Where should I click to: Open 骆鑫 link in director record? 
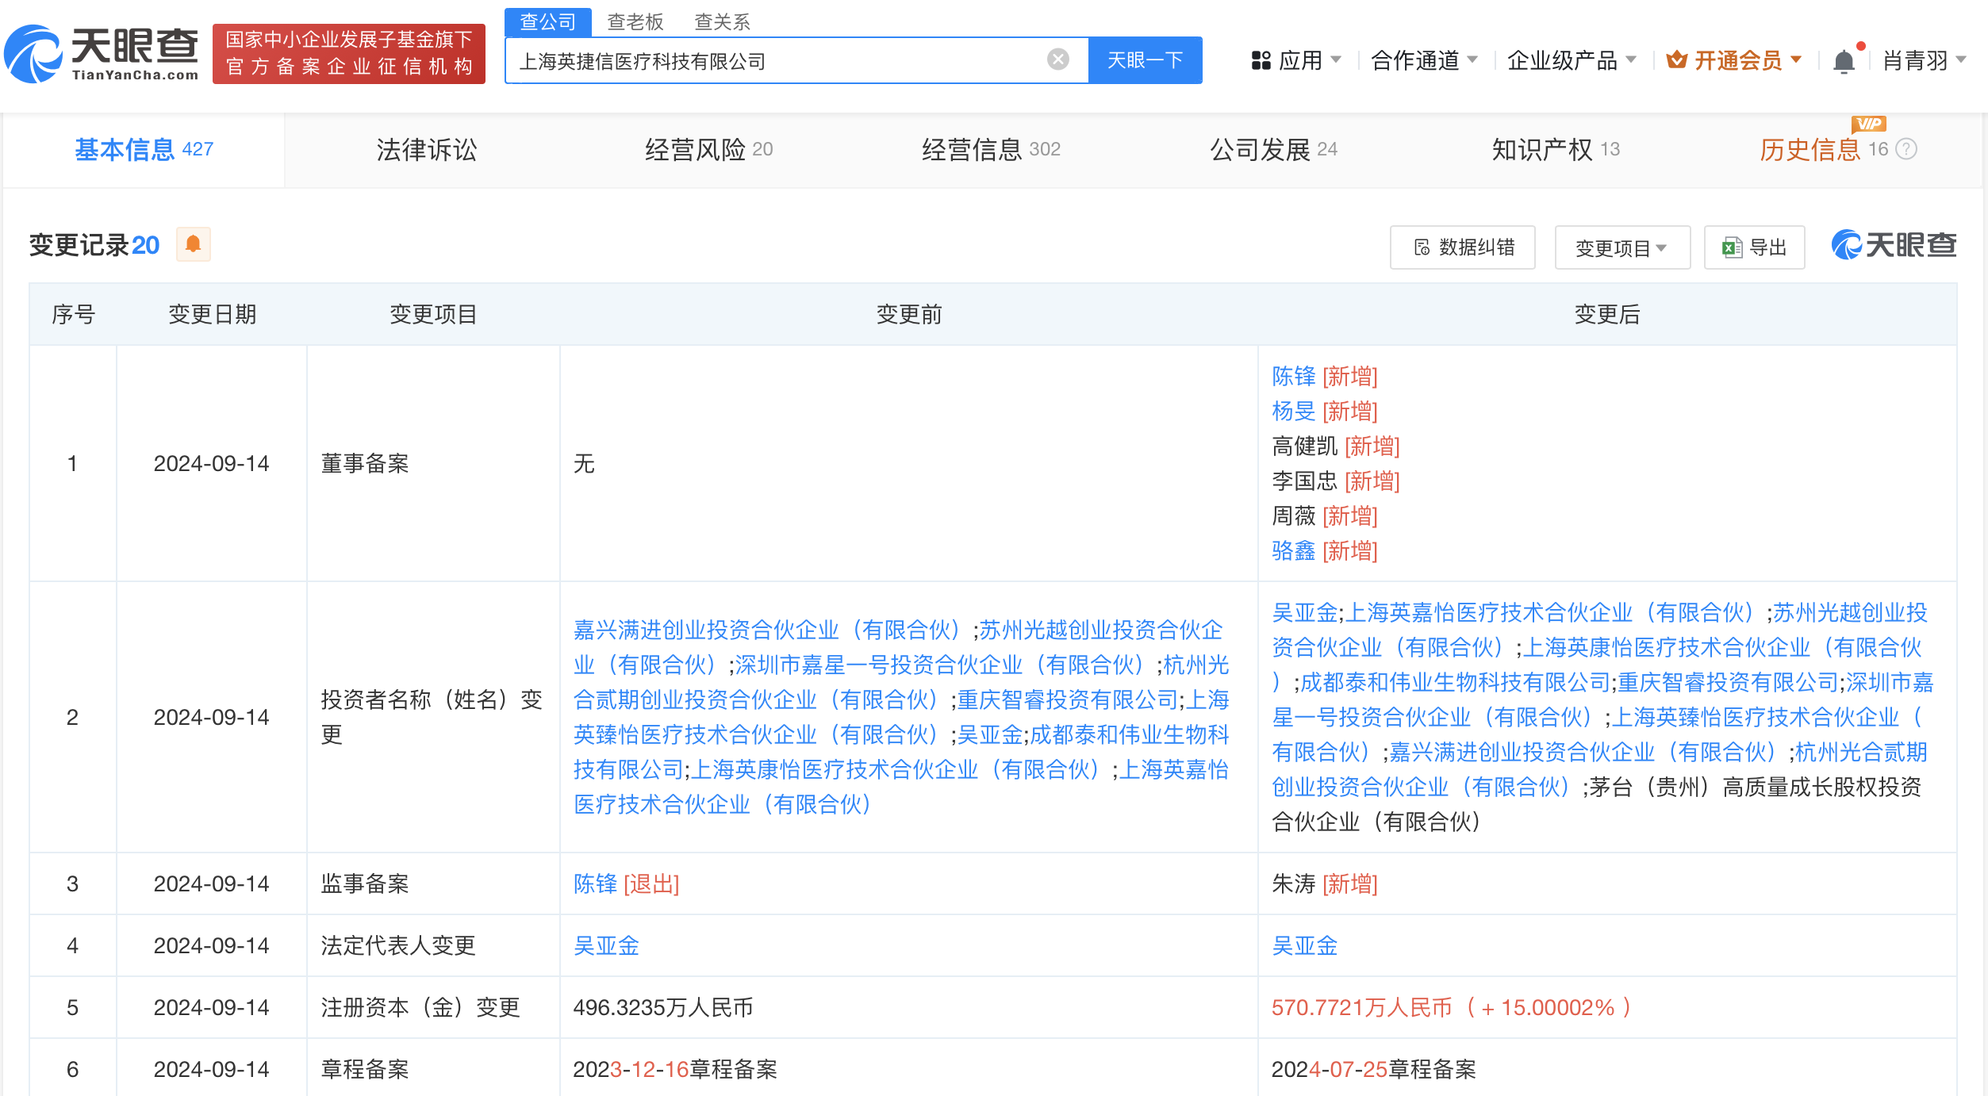click(x=1293, y=550)
